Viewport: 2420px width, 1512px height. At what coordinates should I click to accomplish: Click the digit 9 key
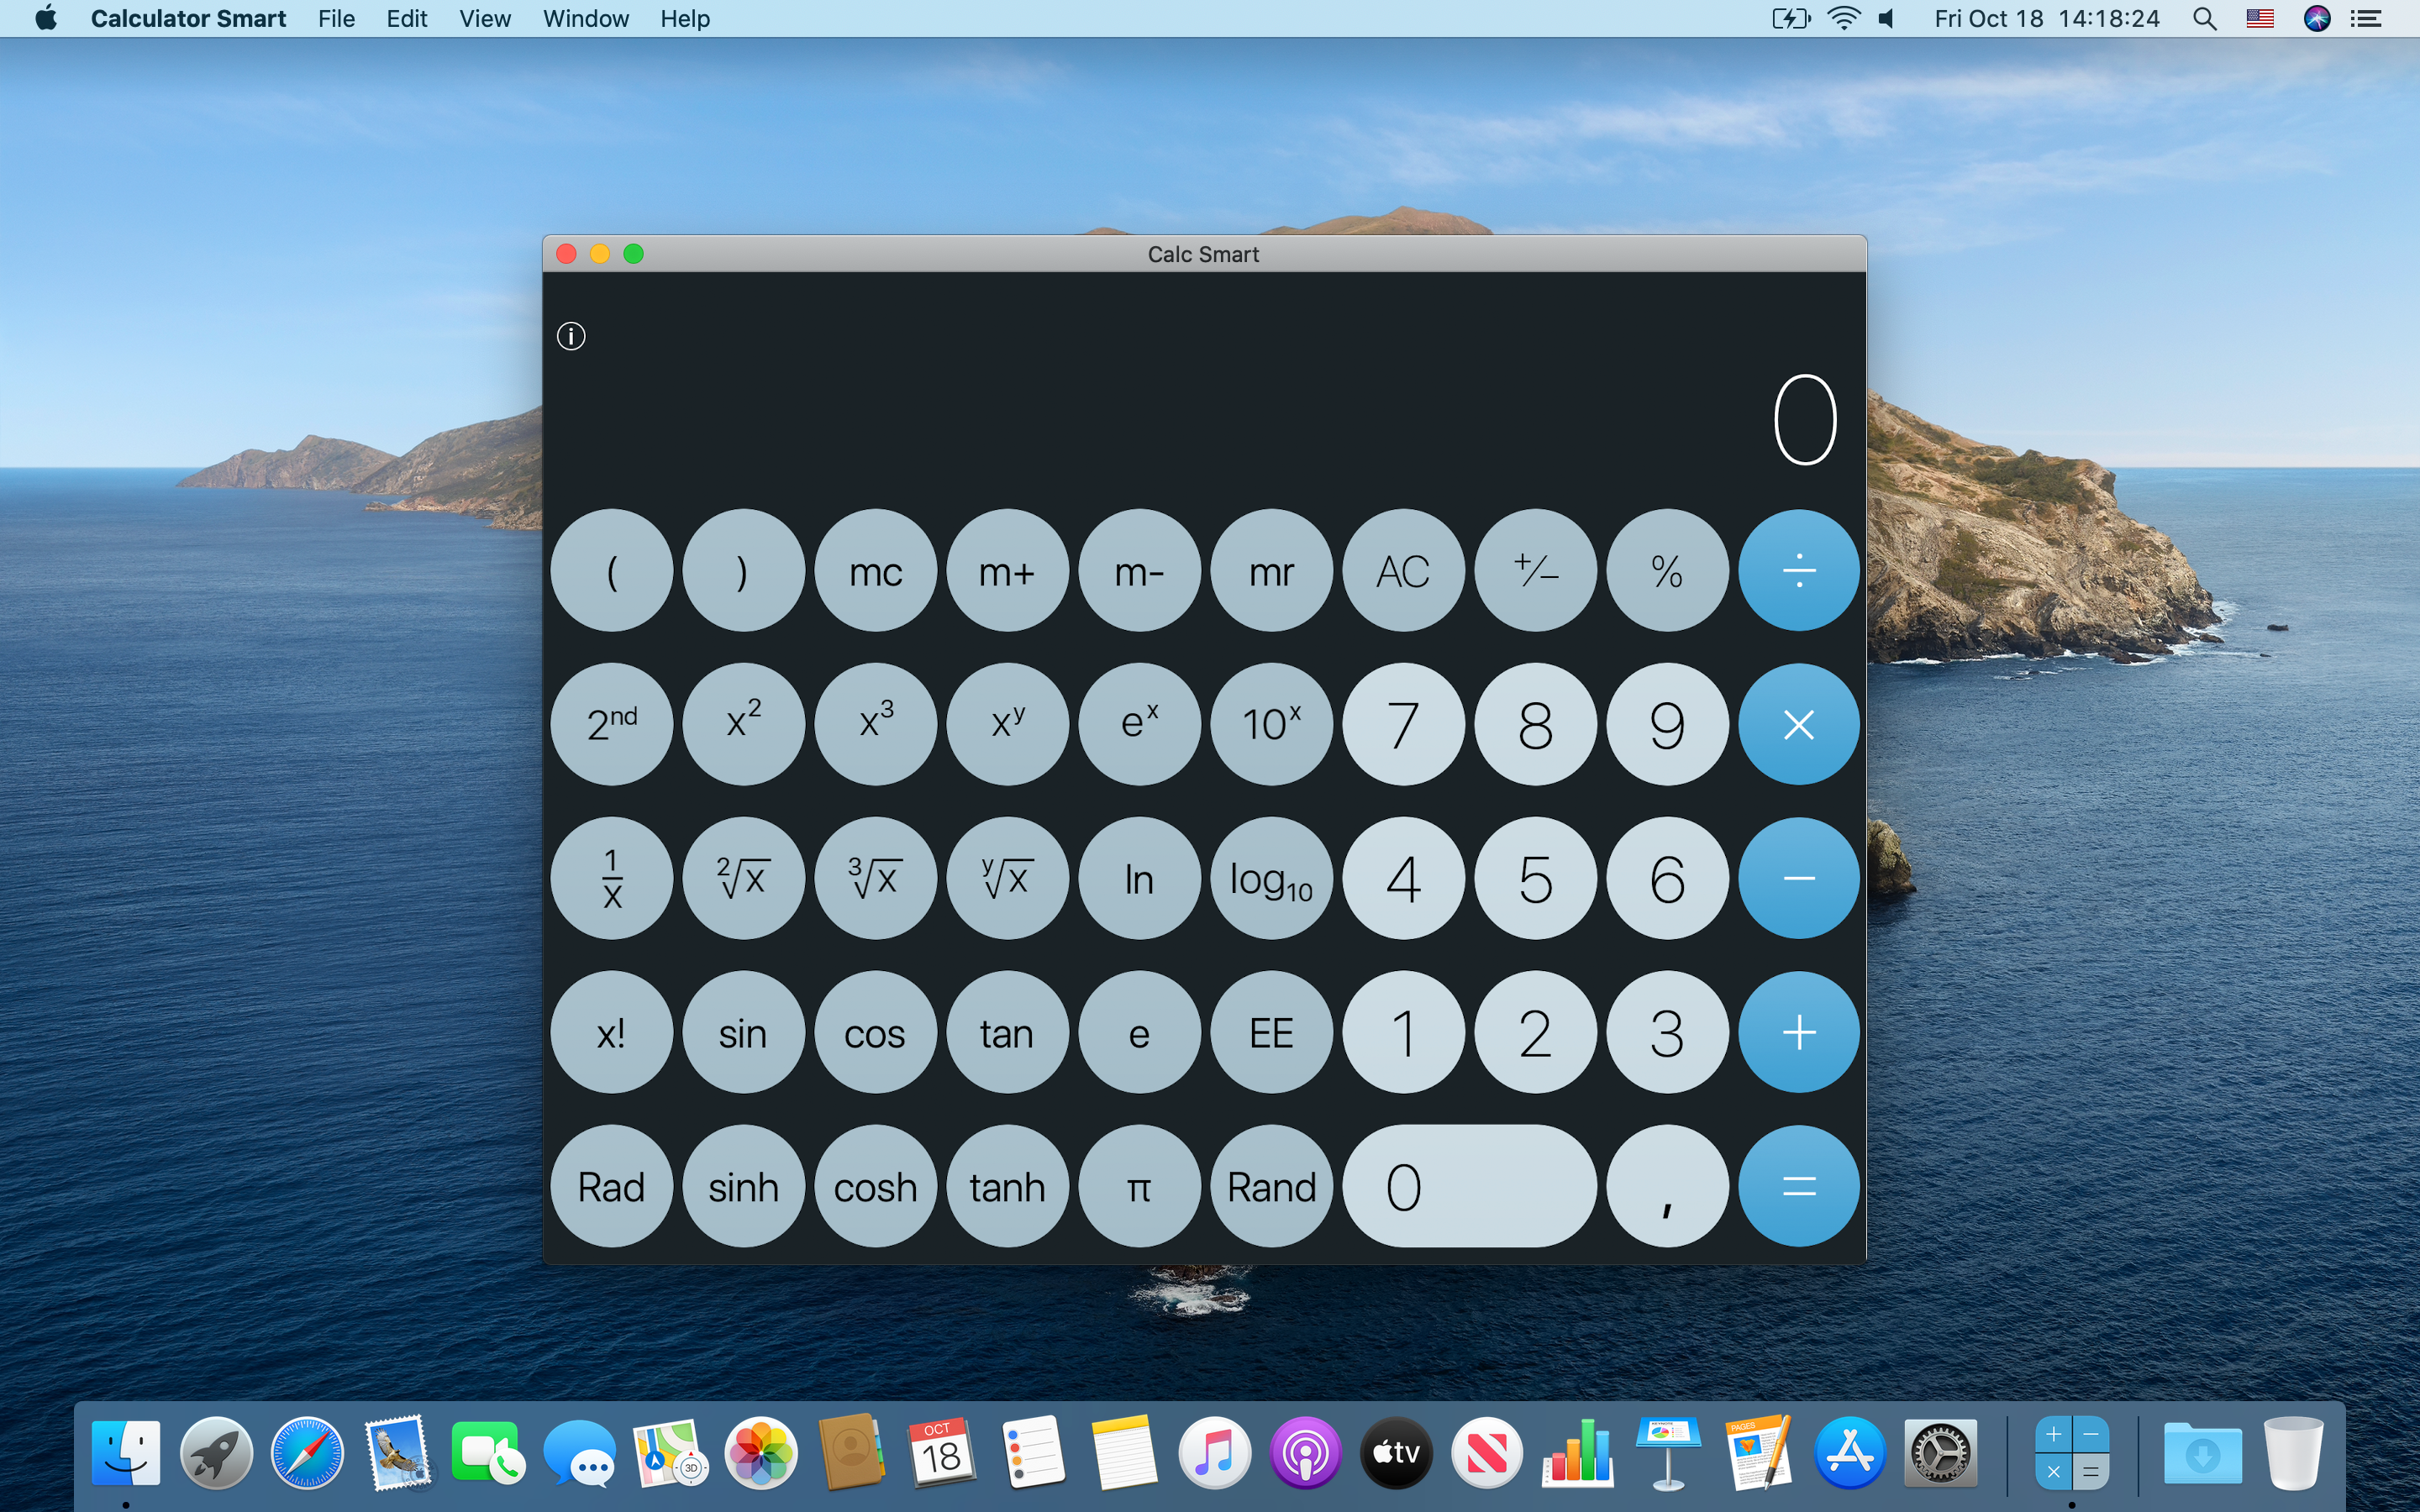[x=1667, y=725]
